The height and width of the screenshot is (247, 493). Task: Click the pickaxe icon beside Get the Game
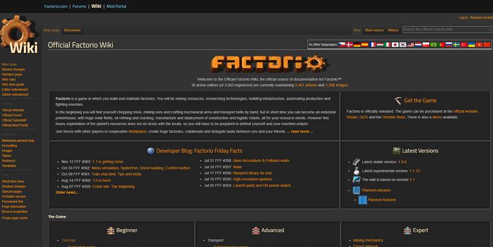398,100
